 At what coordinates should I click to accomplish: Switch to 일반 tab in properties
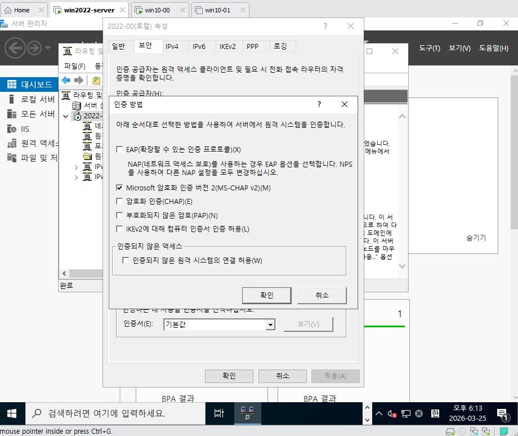[x=118, y=46]
